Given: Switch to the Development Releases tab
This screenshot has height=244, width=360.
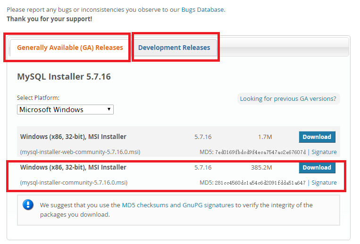Looking at the screenshot, I should point(174,48).
